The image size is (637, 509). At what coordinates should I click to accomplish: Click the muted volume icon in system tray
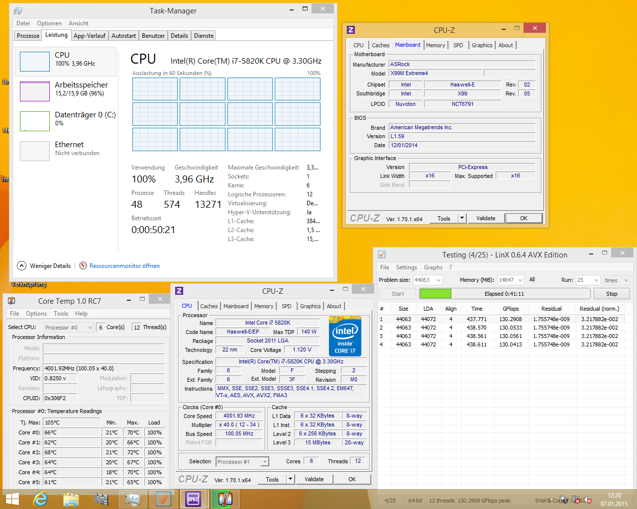[x=588, y=500]
